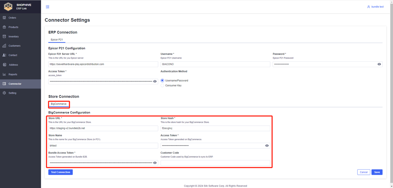Click the Store URL input field

point(103,128)
